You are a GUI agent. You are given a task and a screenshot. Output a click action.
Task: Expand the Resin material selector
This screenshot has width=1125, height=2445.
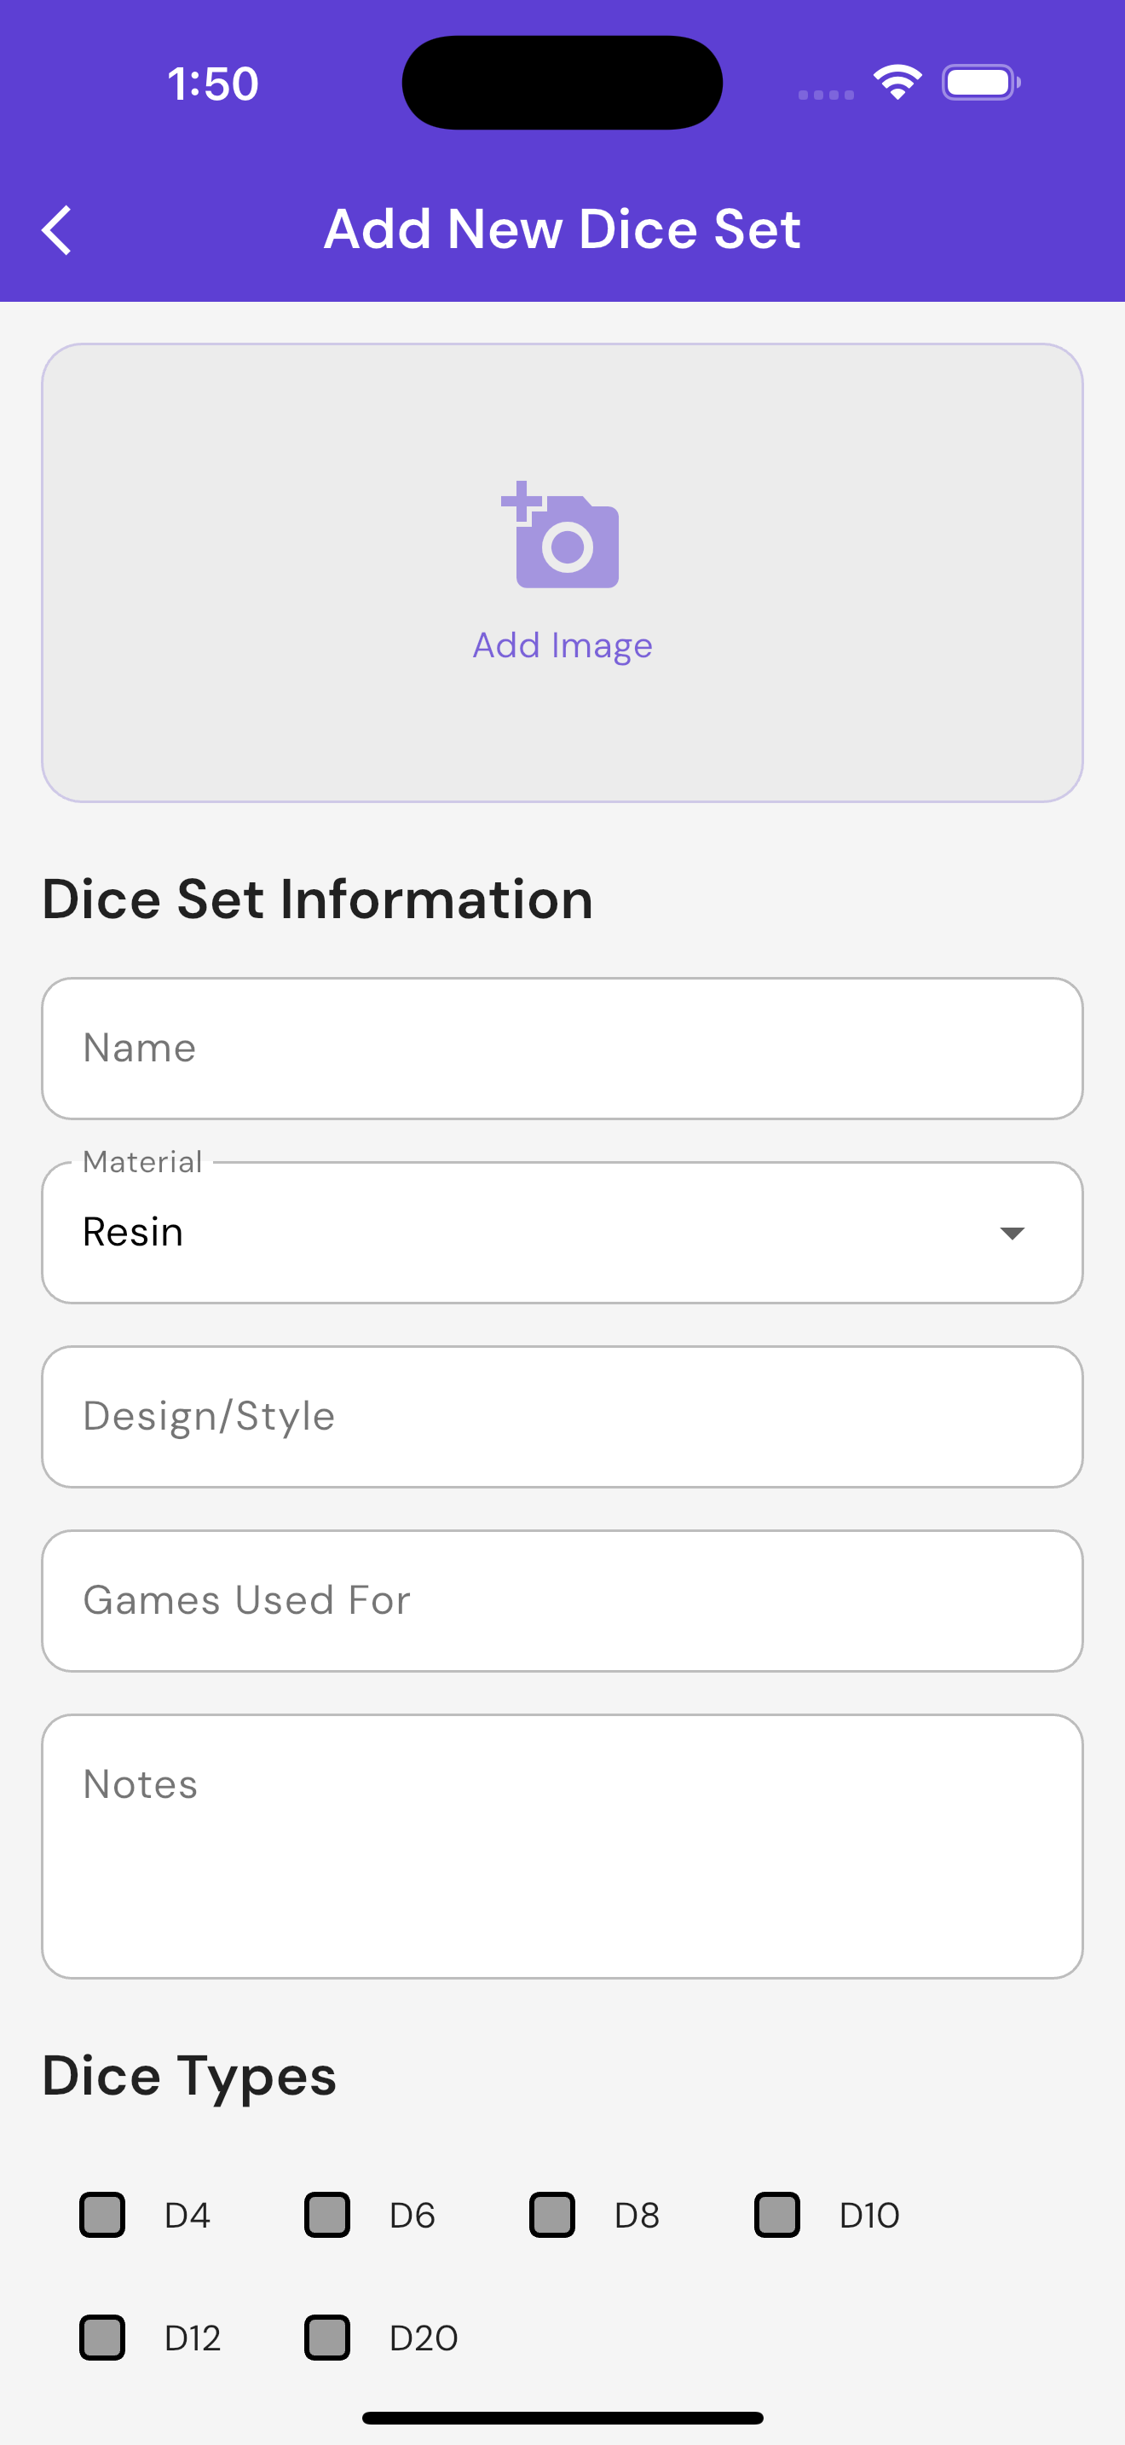pyautogui.click(x=562, y=1232)
